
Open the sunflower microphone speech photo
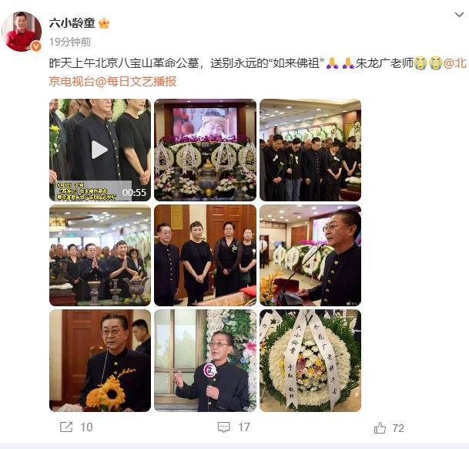tap(100, 360)
